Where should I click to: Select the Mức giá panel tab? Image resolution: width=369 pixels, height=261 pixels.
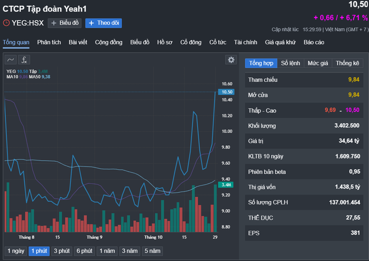318,63
